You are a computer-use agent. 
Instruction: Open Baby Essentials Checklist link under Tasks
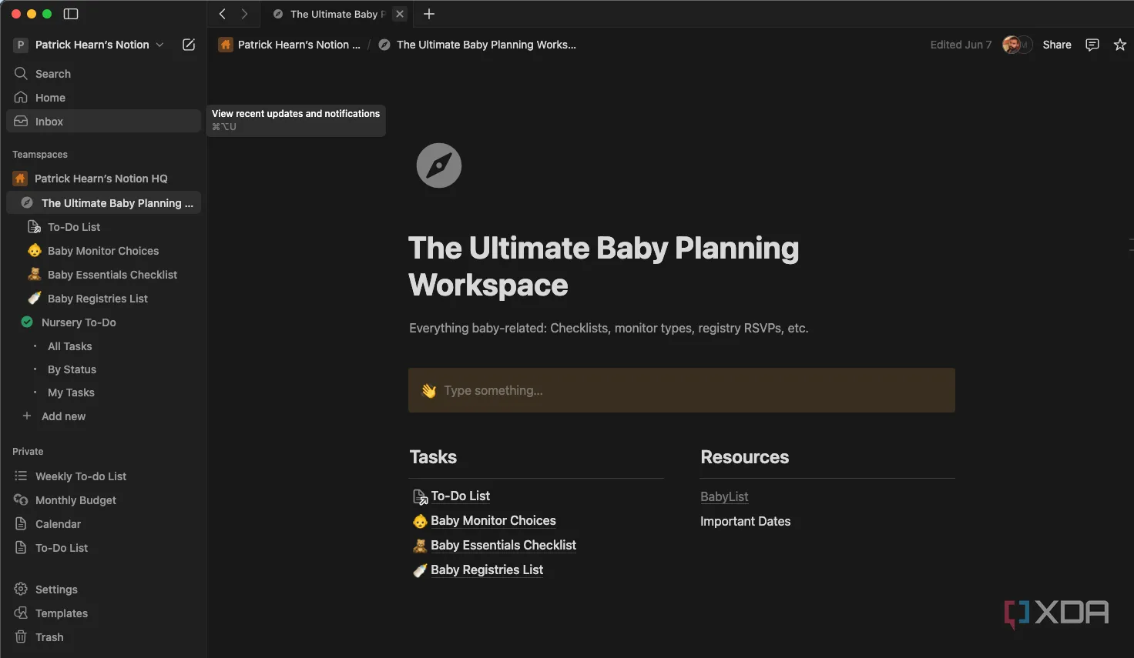coord(495,546)
